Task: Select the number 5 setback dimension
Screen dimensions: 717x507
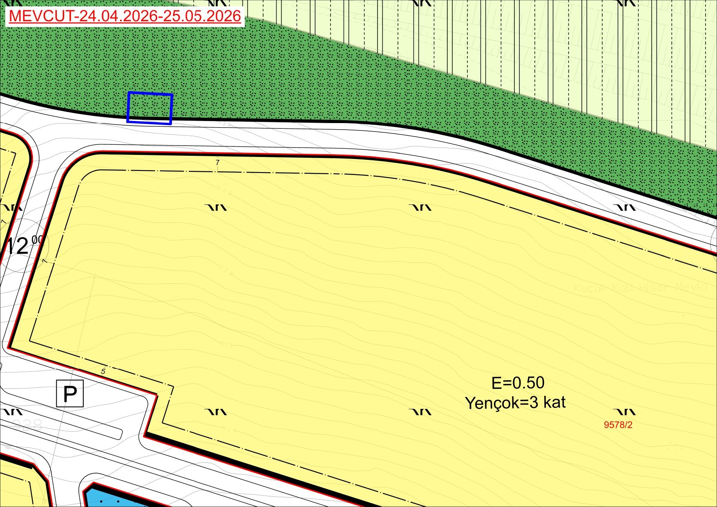Action: point(103,371)
